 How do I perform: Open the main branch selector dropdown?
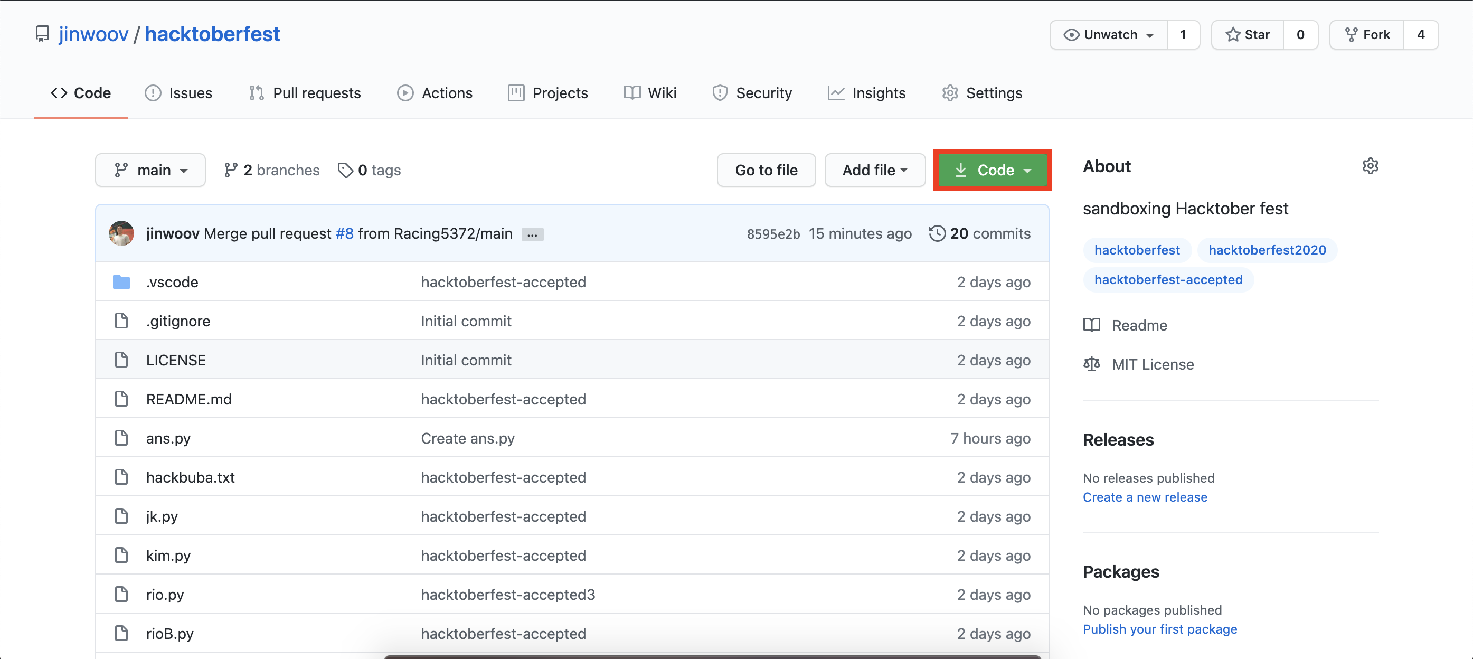click(x=150, y=171)
